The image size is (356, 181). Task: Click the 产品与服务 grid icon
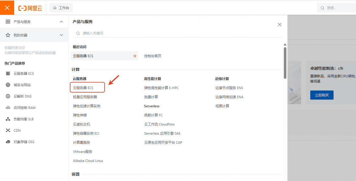click(x=8, y=22)
